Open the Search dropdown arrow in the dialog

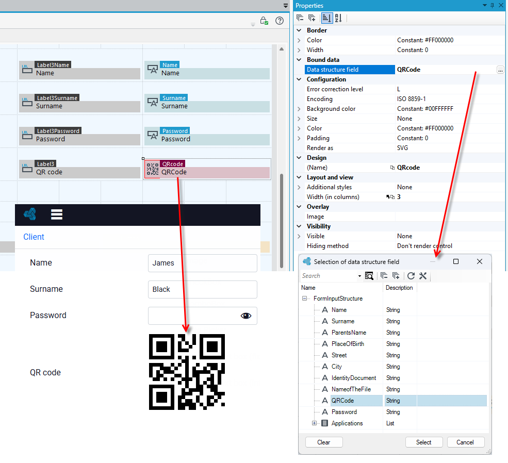point(359,276)
